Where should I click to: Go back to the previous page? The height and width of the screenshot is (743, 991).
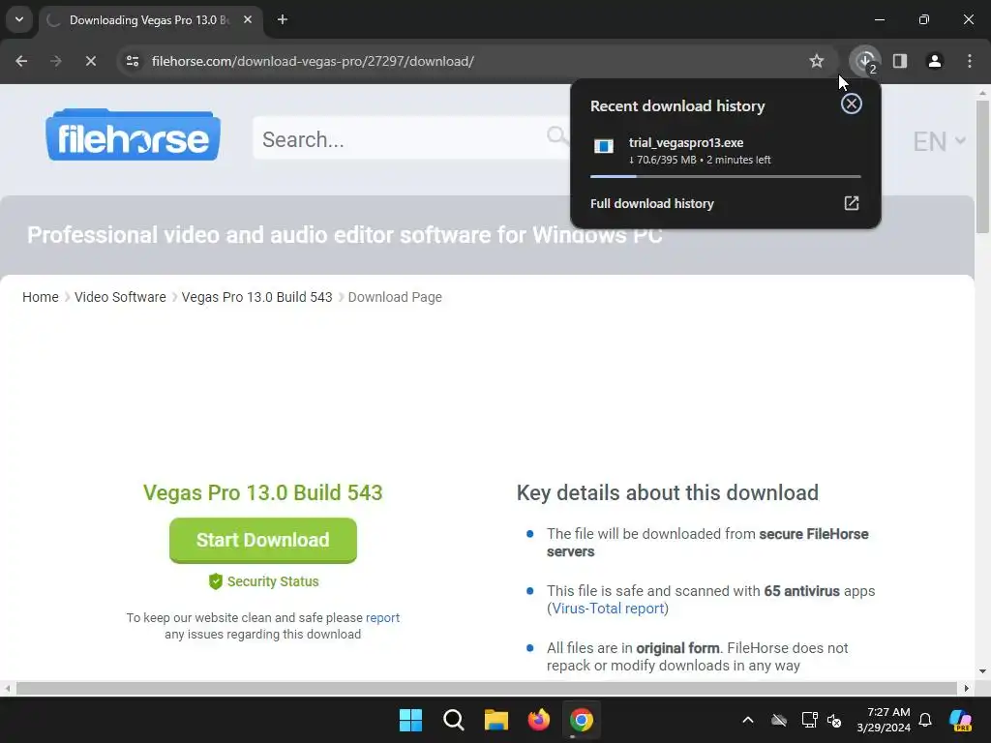click(x=21, y=61)
